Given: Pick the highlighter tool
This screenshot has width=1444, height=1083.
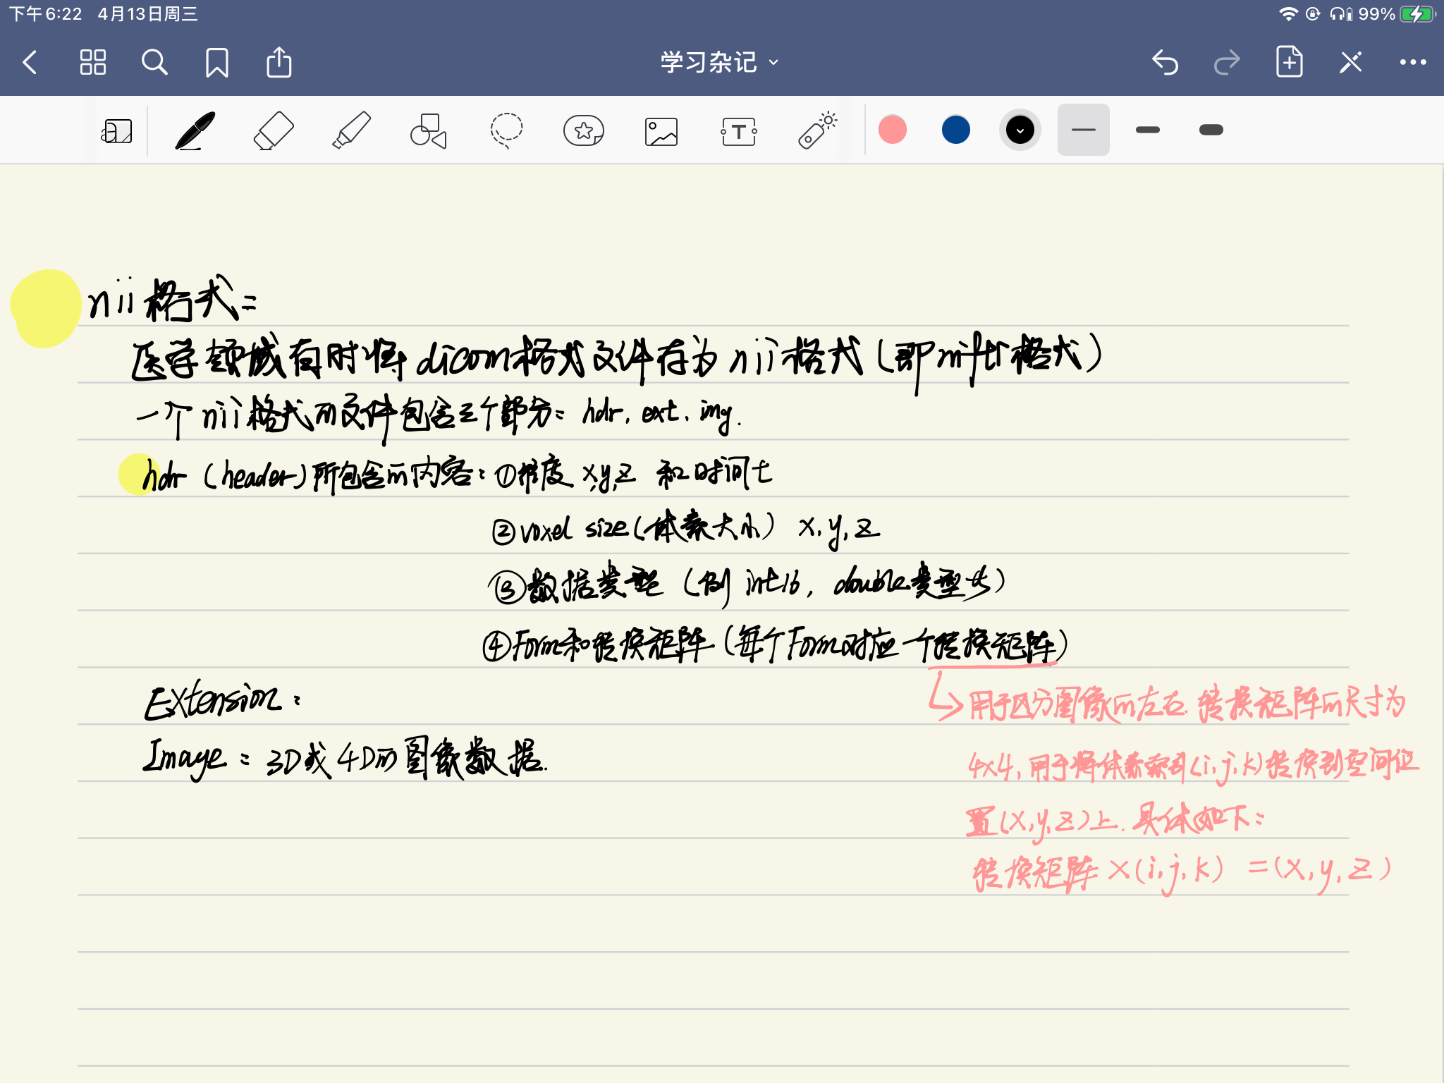Looking at the screenshot, I should [350, 130].
